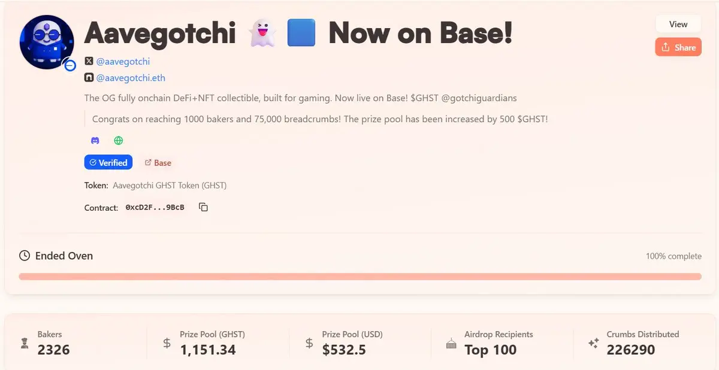Open the @aavegotchi.eth profile link
The width and height of the screenshot is (719, 370).
131,78
